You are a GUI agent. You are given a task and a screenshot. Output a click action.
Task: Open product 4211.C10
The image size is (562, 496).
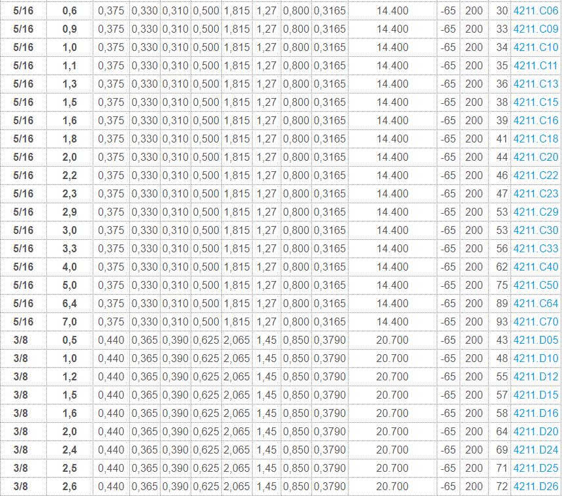pos(535,48)
